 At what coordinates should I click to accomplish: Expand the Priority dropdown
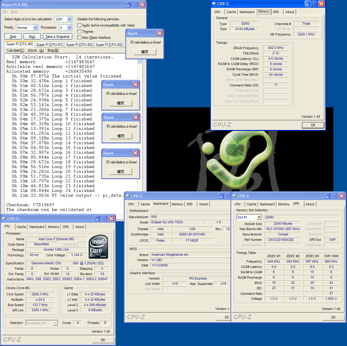[35, 28]
